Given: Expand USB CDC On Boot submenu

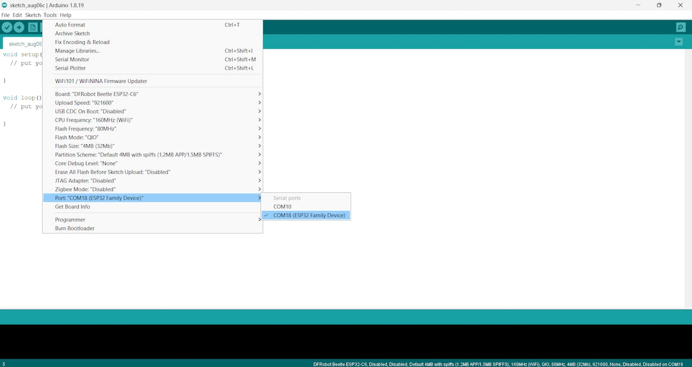Looking at the screenshot, I should [152, 112].
